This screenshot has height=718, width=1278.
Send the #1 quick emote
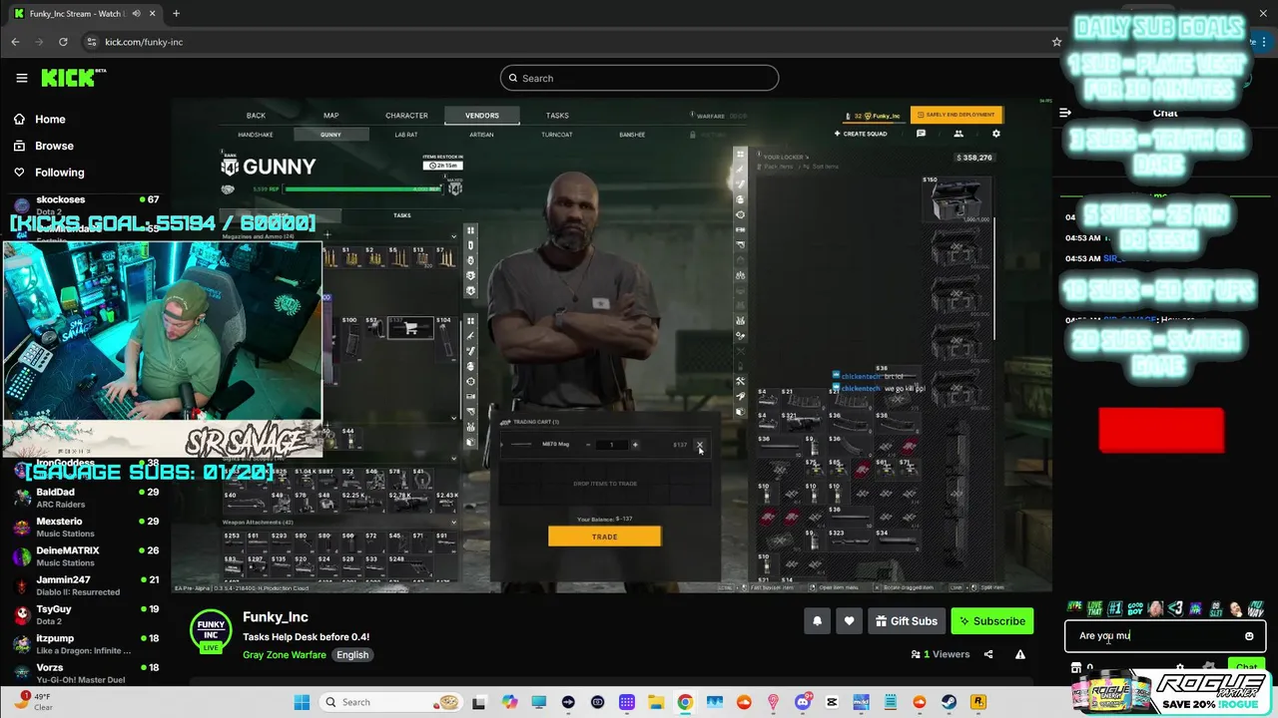(1115, 608)
